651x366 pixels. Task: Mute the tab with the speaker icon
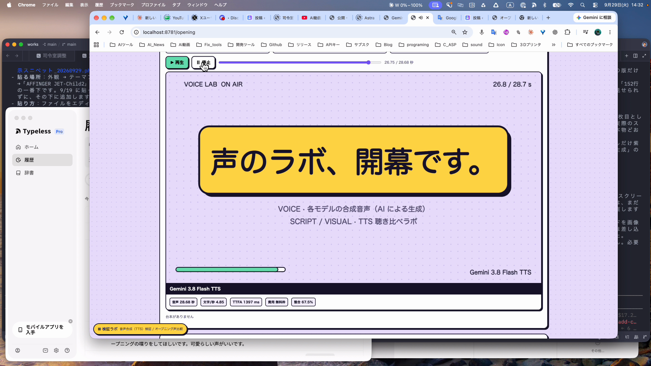tap(421, 18)
